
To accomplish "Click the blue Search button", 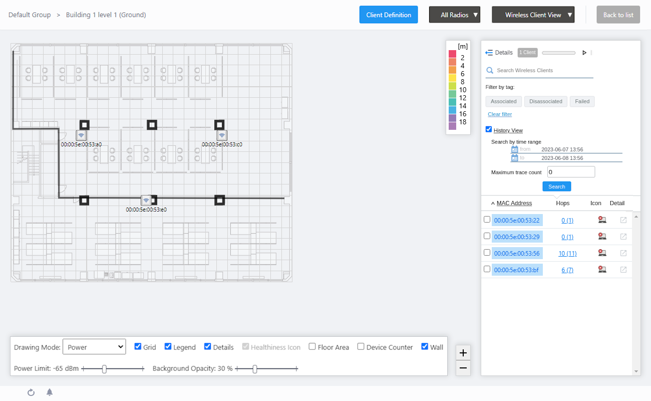I will (x=556, y=186).
